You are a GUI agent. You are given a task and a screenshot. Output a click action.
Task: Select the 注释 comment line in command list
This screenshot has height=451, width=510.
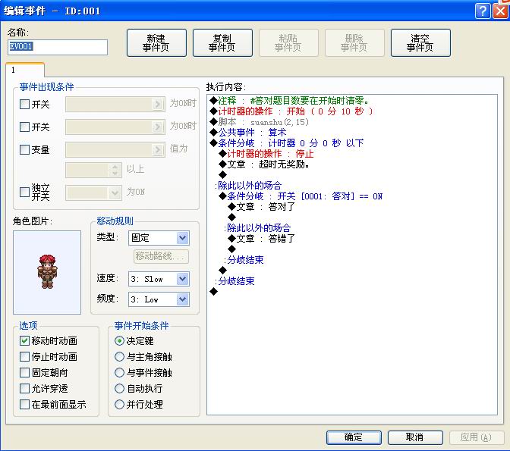click(289, 101)
